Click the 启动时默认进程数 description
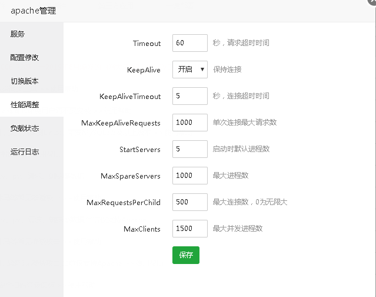376x297 pixels. [241, 149]
